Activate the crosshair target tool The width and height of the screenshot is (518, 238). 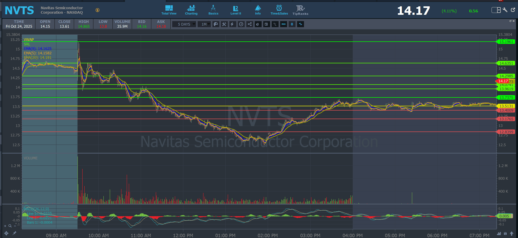pyautogui.click(x=6, y=233)
